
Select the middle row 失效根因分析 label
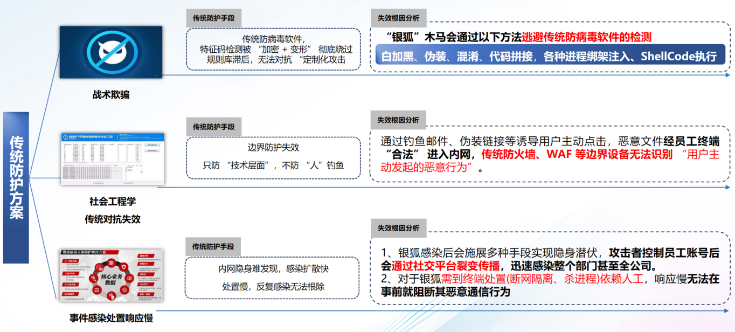point(398,120)
